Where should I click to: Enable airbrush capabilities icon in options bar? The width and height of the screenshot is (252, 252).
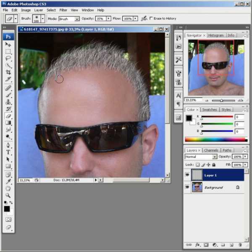coord(144,18)
